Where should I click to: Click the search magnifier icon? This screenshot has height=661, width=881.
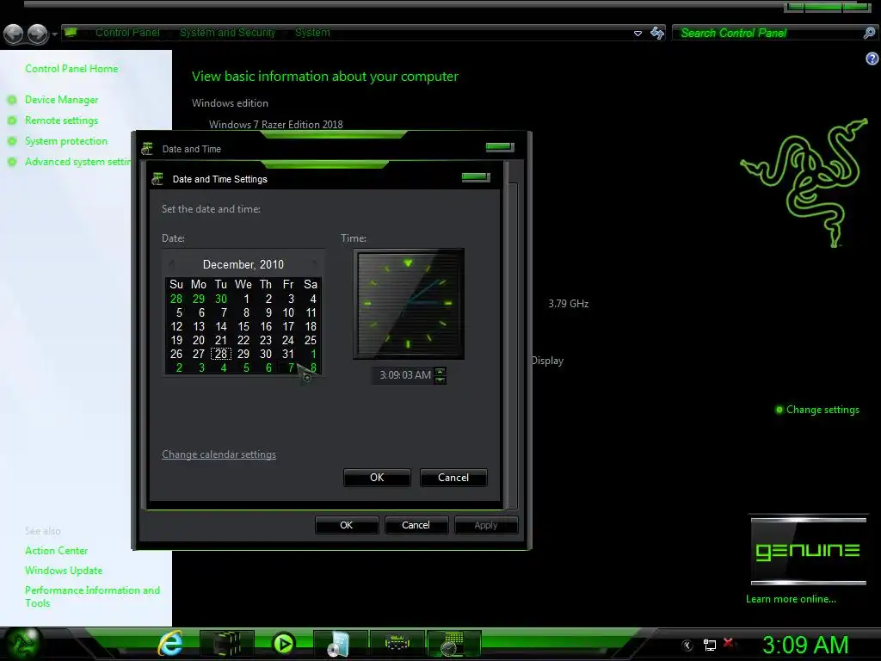869,33
